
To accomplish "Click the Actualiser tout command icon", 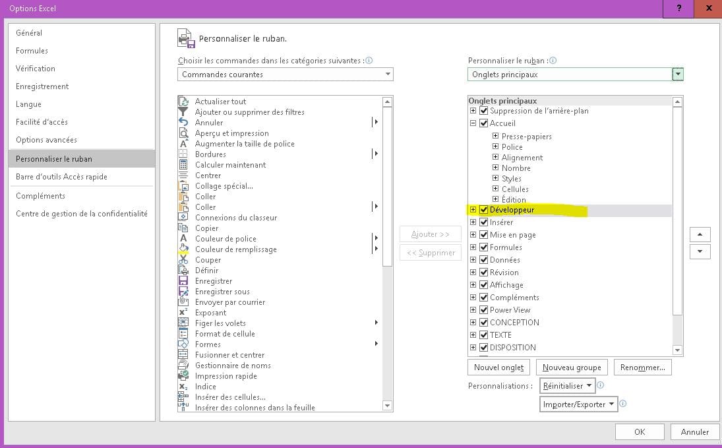I will 183,102.
